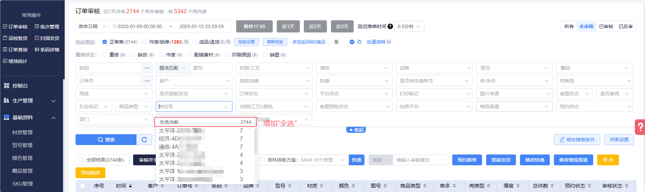The width and height of the screenshot is (645, 192).
Task: Click the 收起 collapse button
Action: coord(356,130)
